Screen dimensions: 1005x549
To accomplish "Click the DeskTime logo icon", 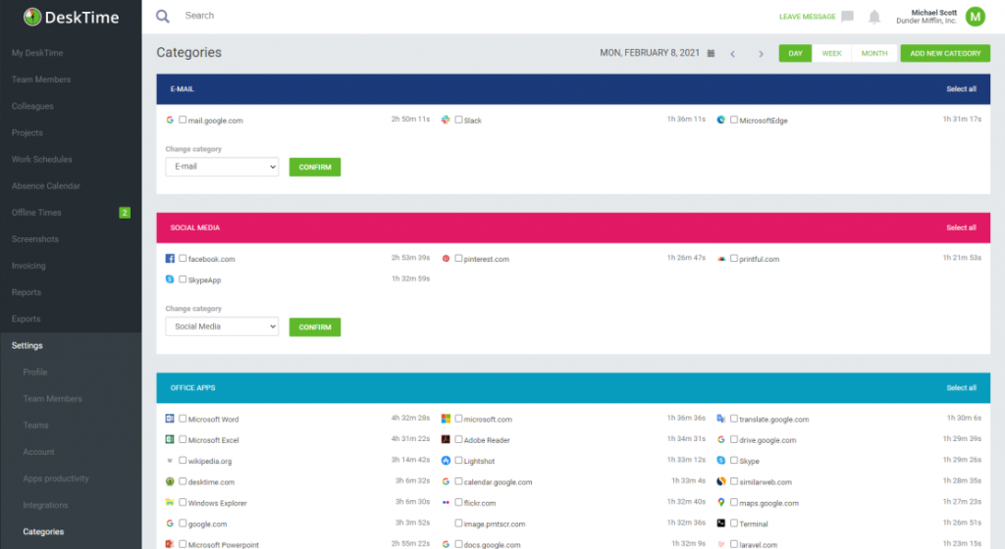I will click(32, 17).
